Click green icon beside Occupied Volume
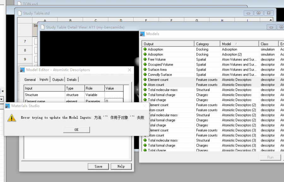This screenshot has height=182, width=284. pos(145,64)
